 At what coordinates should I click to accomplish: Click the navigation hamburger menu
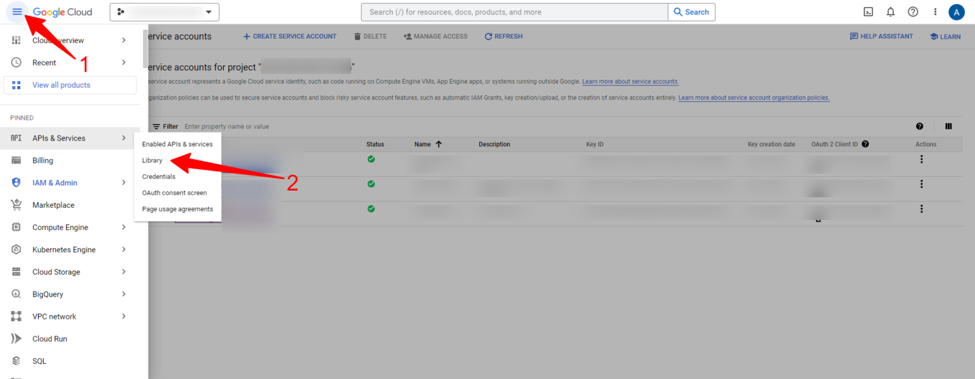17,11
